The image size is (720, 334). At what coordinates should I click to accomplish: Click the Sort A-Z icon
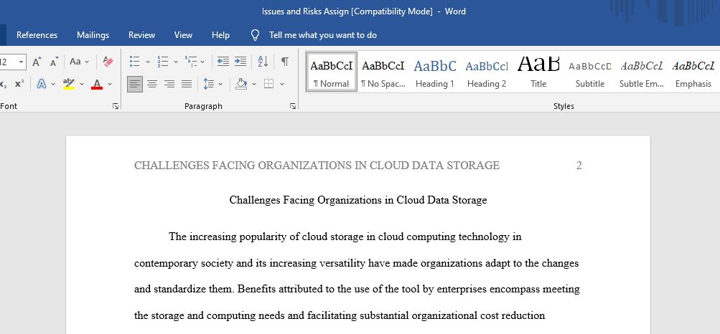pyautogui.click(x=263, y=62)
